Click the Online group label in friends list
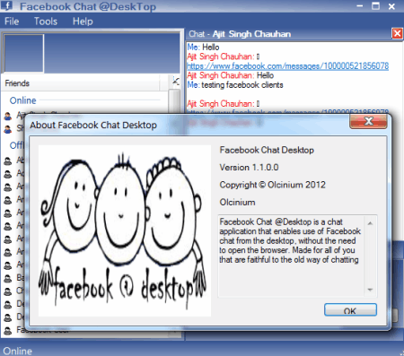Viewport: 404px width, 356px height. tap(22, 100)
